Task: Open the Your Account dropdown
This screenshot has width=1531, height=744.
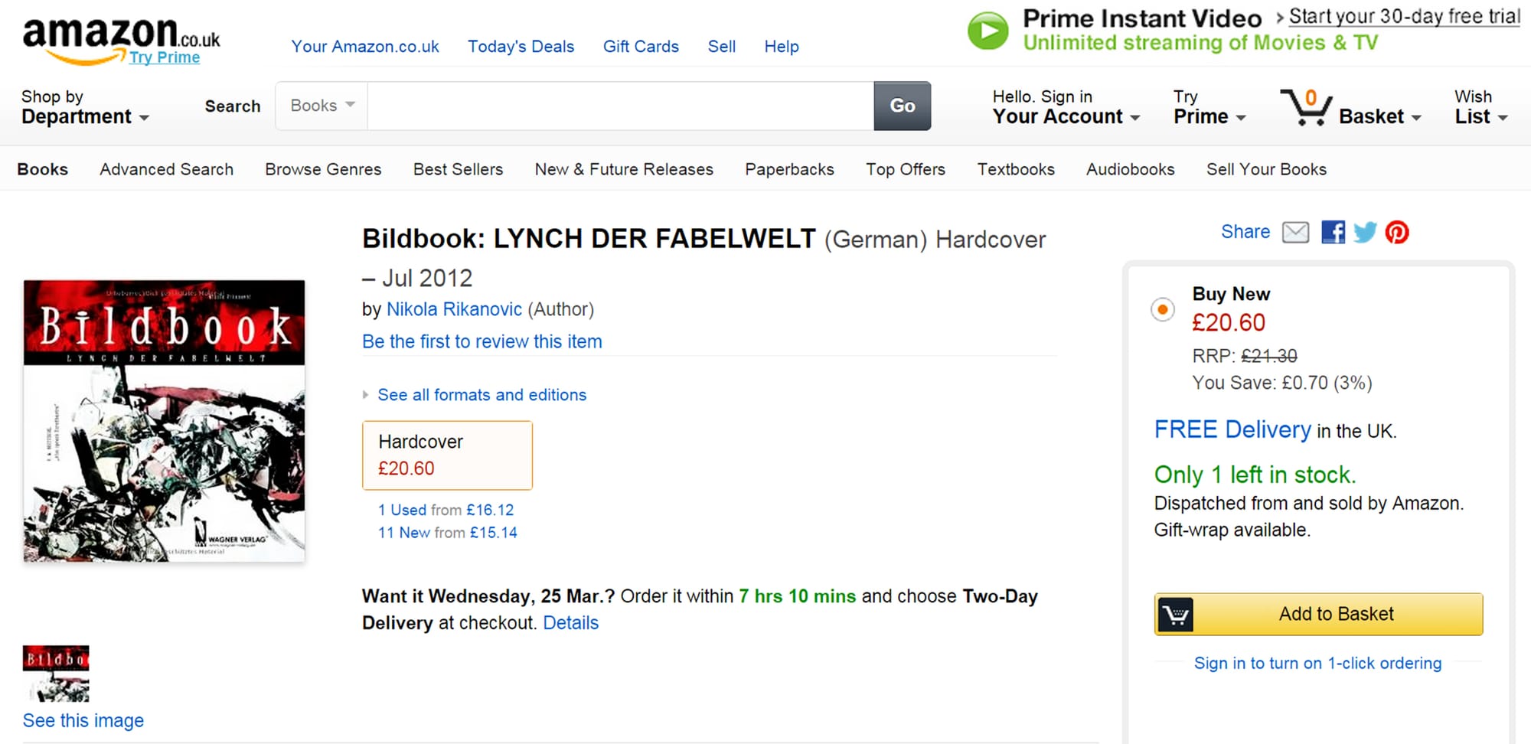Action: [1066, 107]
